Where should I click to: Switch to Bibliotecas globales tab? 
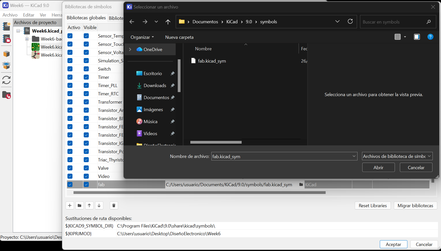click(x=86, y=18)
